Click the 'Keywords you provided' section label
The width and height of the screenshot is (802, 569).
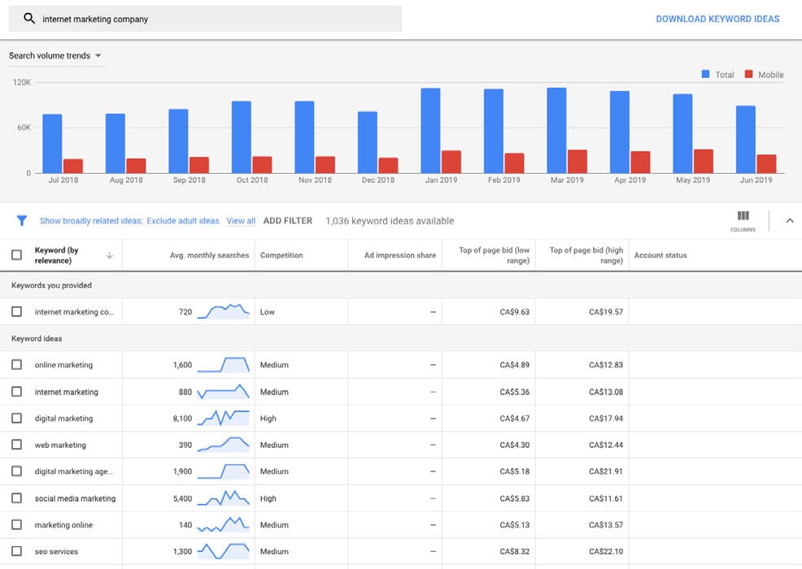coord(52,285)
